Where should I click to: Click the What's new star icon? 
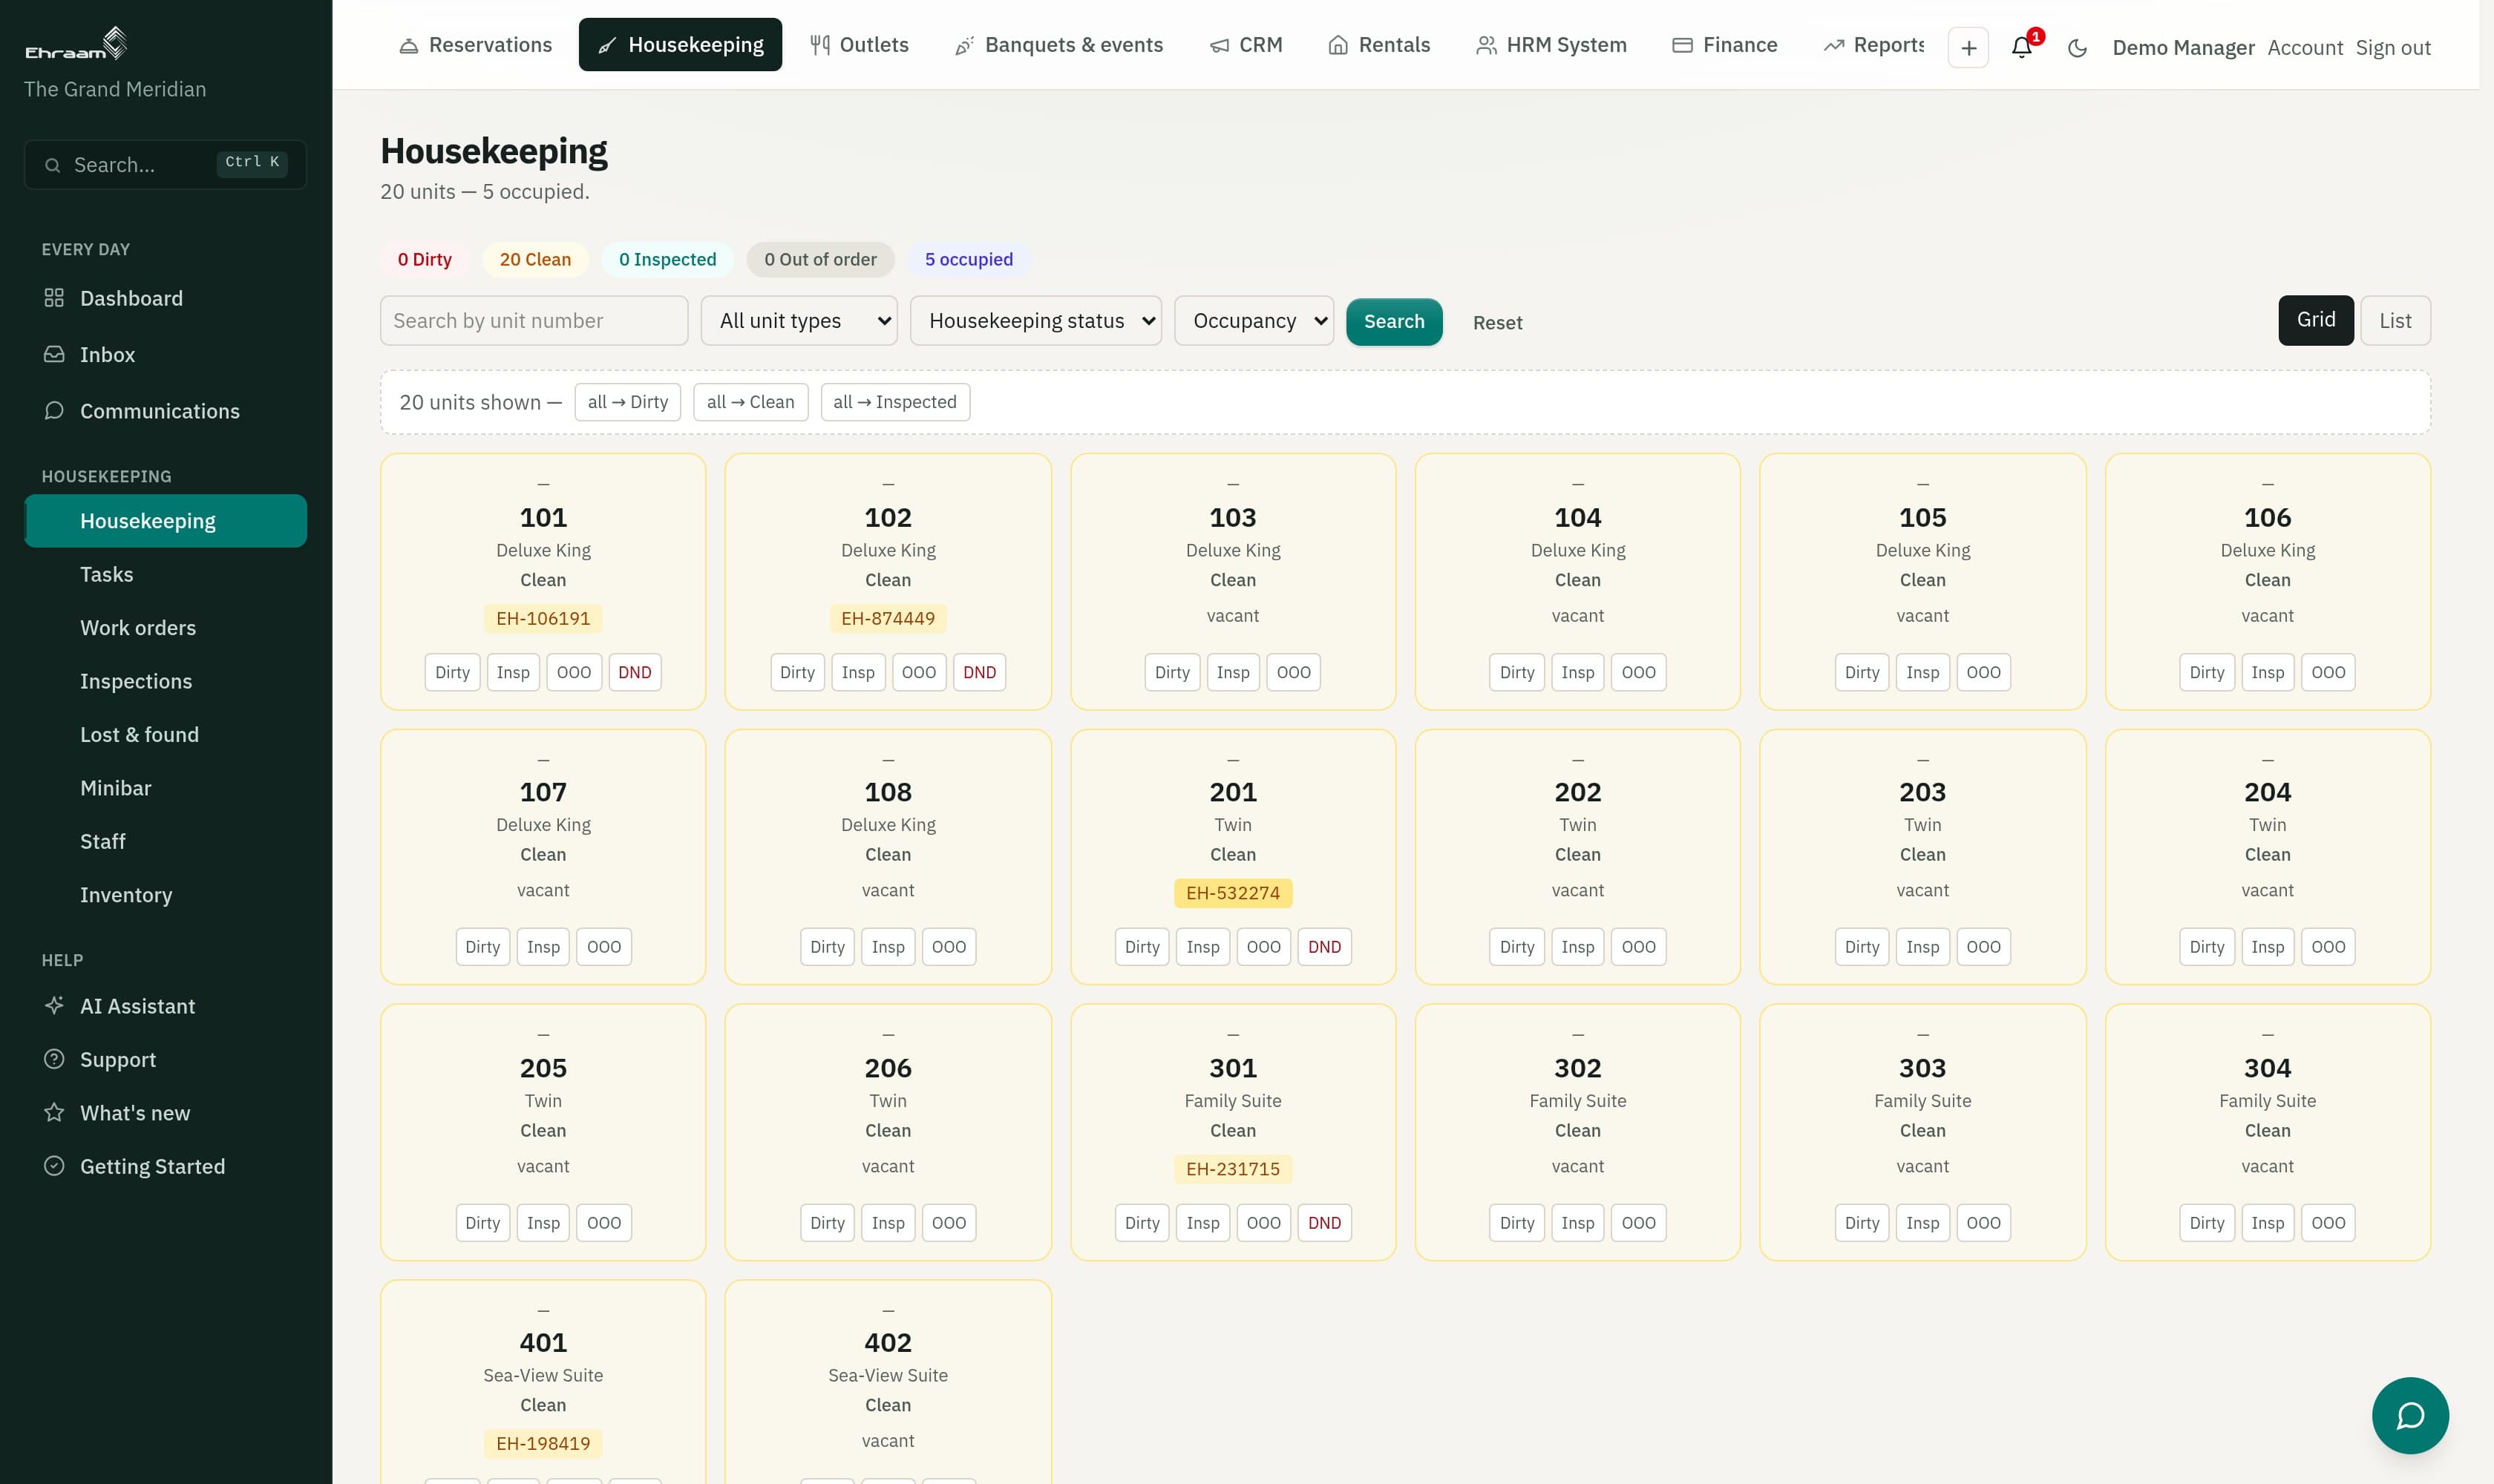(54, 1112)
